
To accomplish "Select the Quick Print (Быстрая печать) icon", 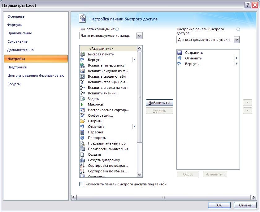I will [82, 54].
